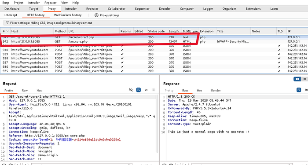The image size is (308, 165).
Task: Sort history by # column arrow
Action: tap(7, 31)
